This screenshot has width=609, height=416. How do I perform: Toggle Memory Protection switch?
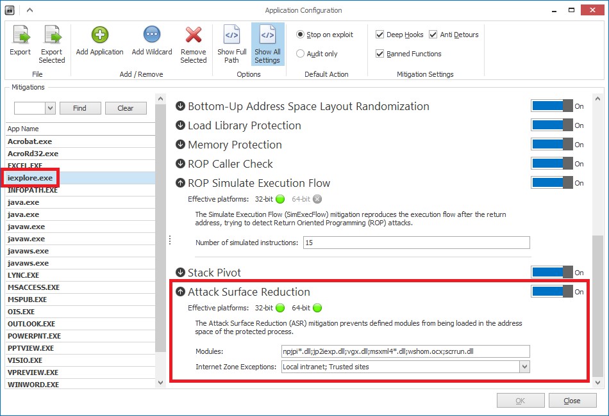[x=552, y=144]
